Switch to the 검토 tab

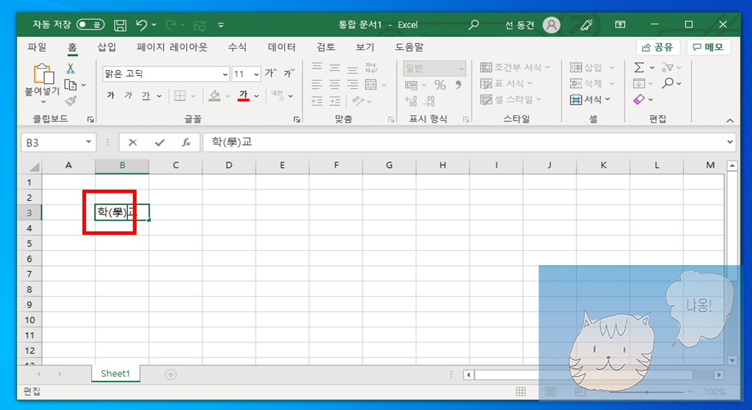[325, 47]
